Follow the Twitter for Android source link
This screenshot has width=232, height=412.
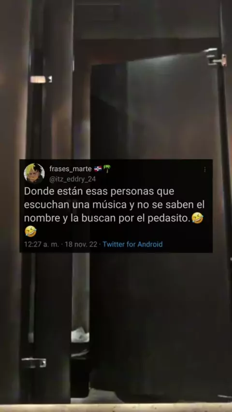(132, 244)
